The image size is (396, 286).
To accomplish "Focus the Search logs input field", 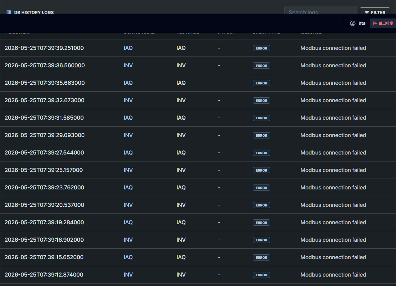I will click(x=320, y=10).
